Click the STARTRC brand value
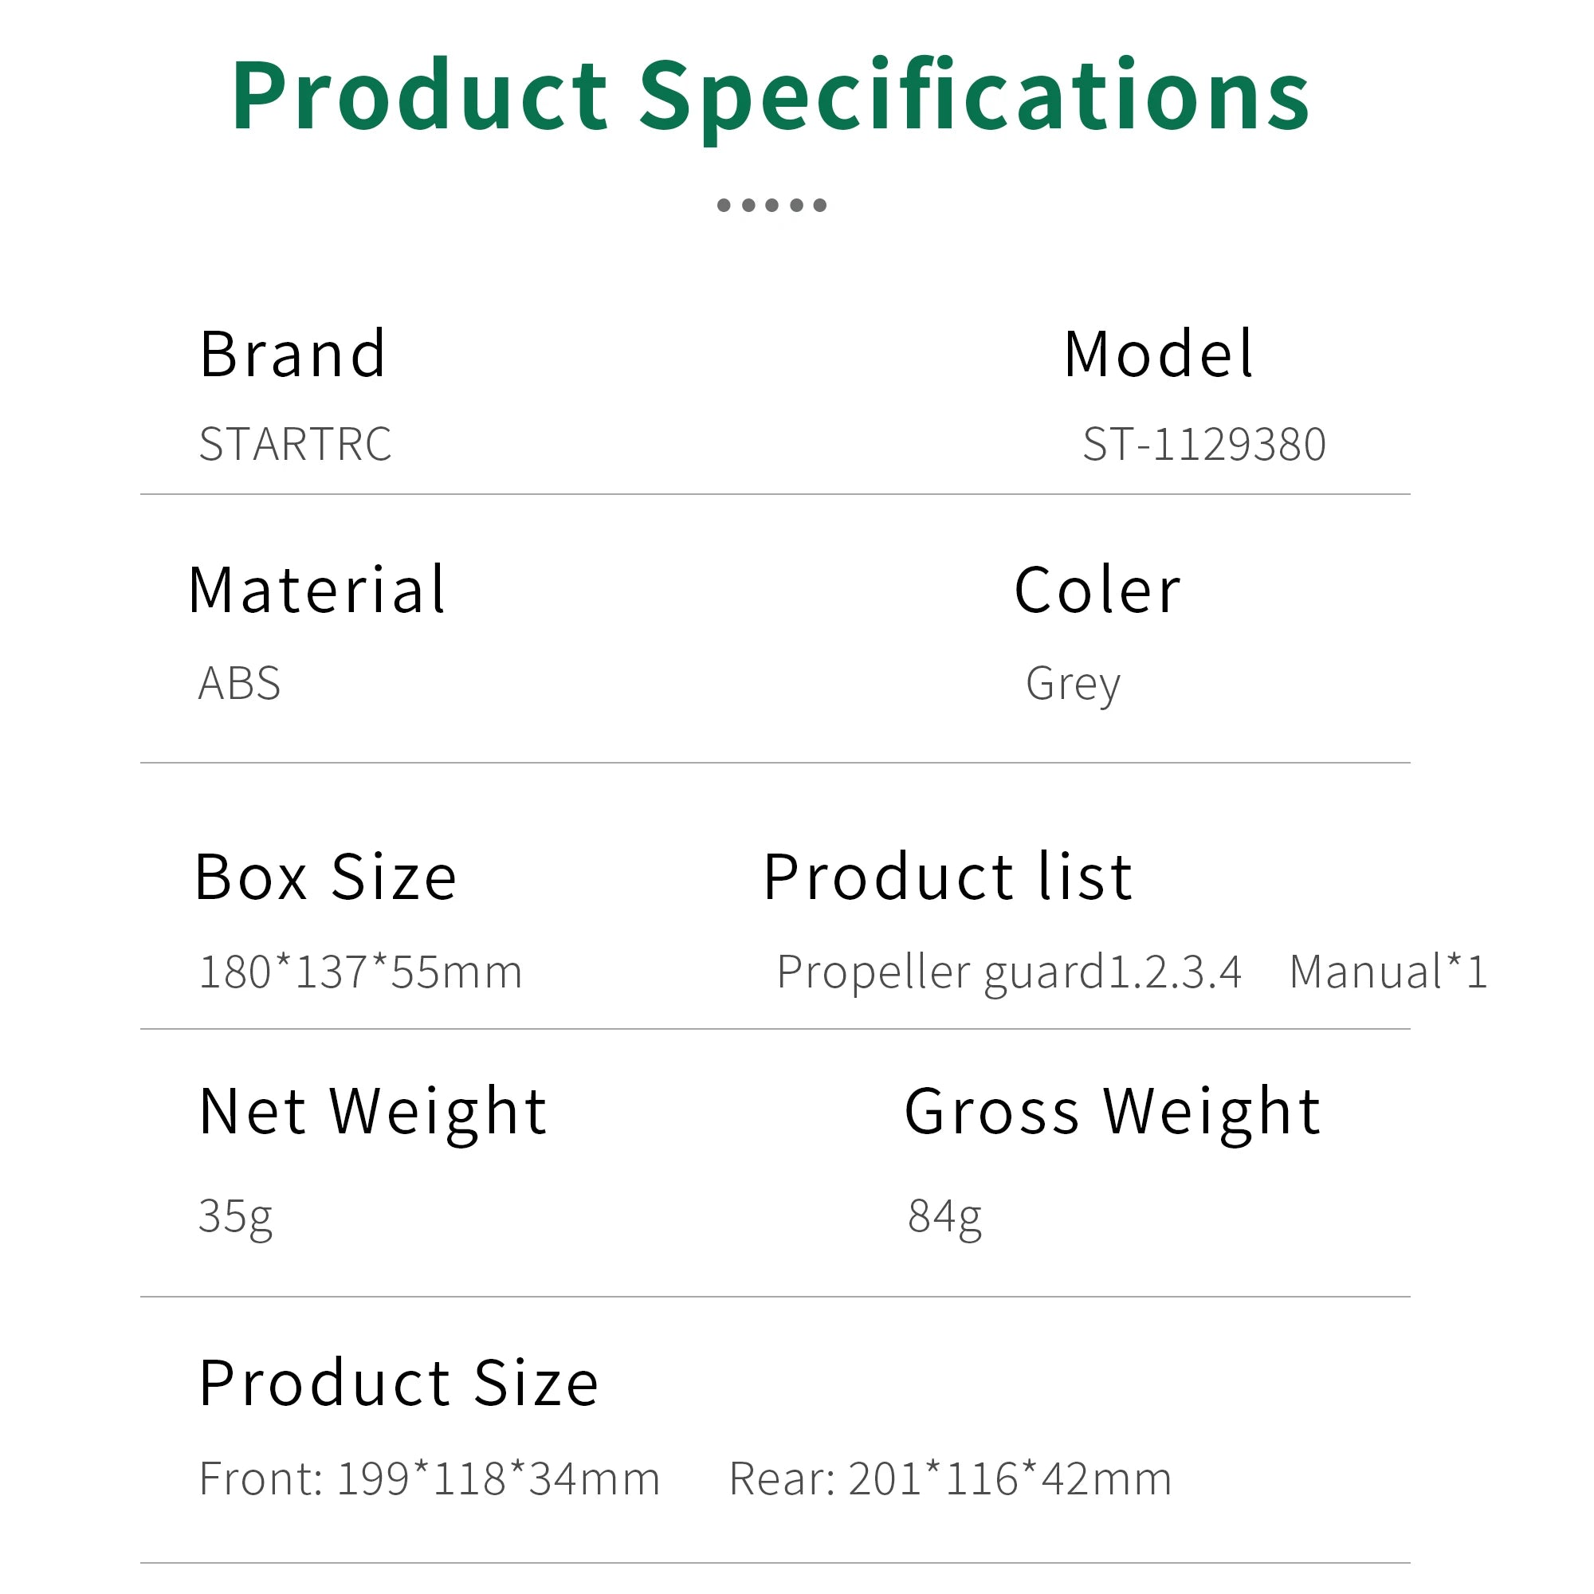This screenshot has width=1594, height=1594. [x=296, y=444]
